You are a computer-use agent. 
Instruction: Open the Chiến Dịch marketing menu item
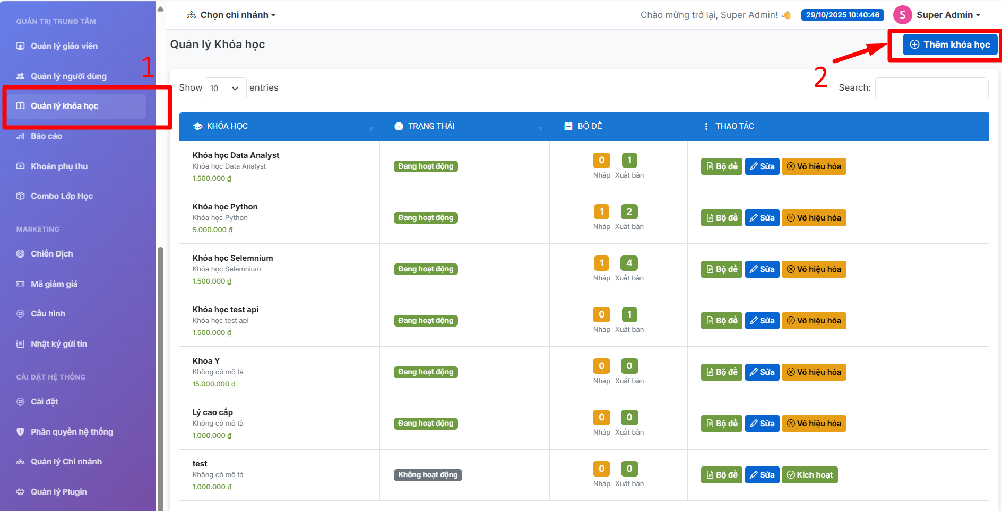[x=51, y=254]
